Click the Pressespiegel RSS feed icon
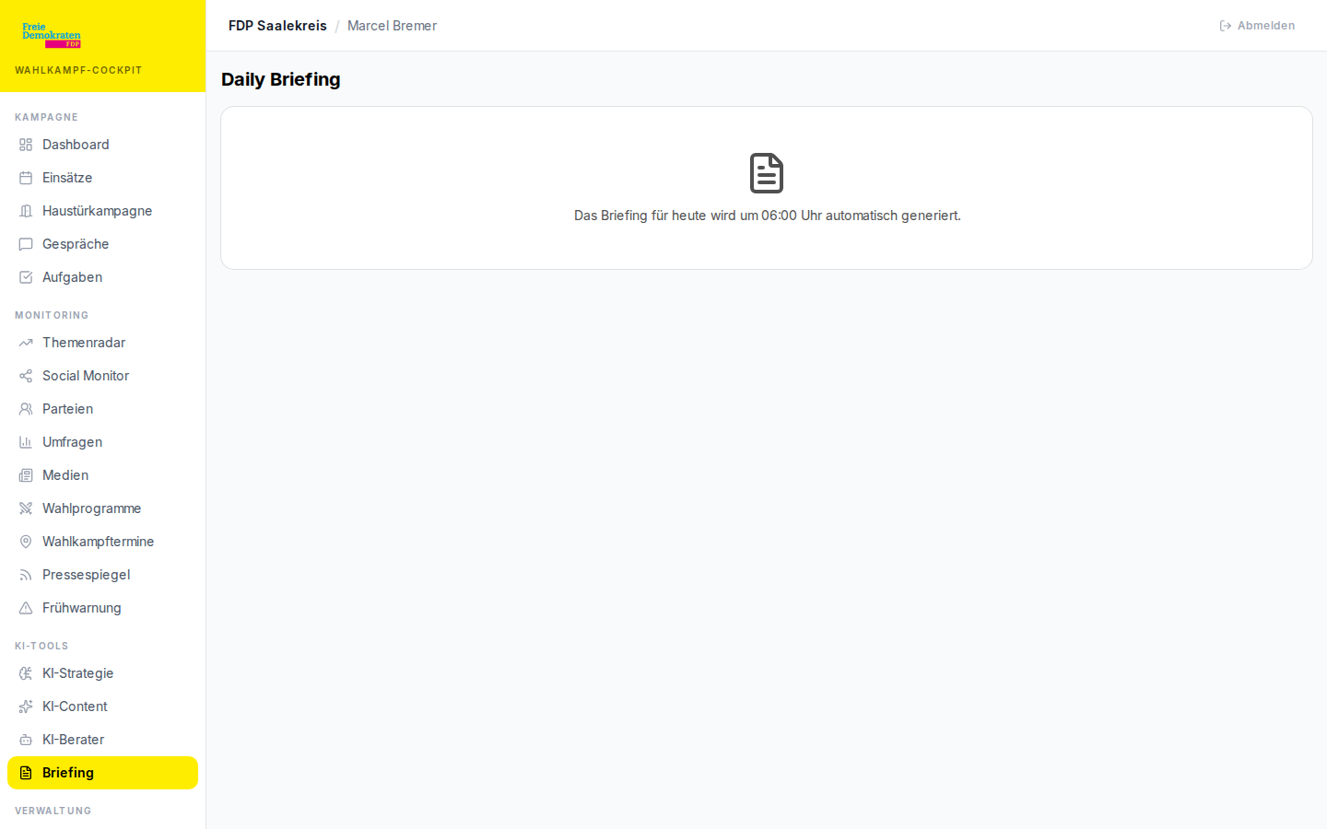The image size is (1327, 829). [26, 575]
